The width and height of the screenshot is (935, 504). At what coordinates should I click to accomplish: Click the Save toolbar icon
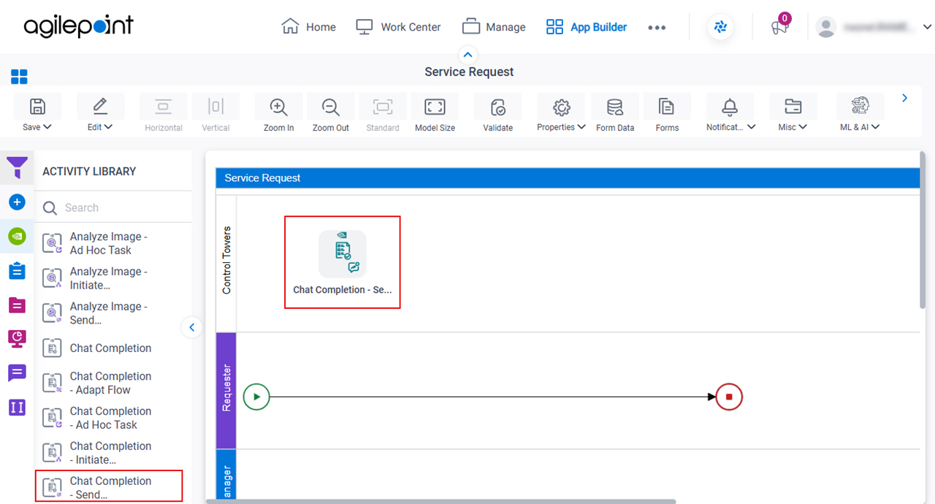pyautogui.click(x=37, y=107)
